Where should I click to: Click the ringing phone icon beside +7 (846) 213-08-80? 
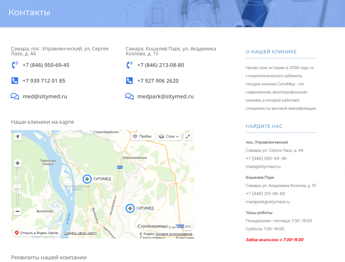[x=129, y=65]
